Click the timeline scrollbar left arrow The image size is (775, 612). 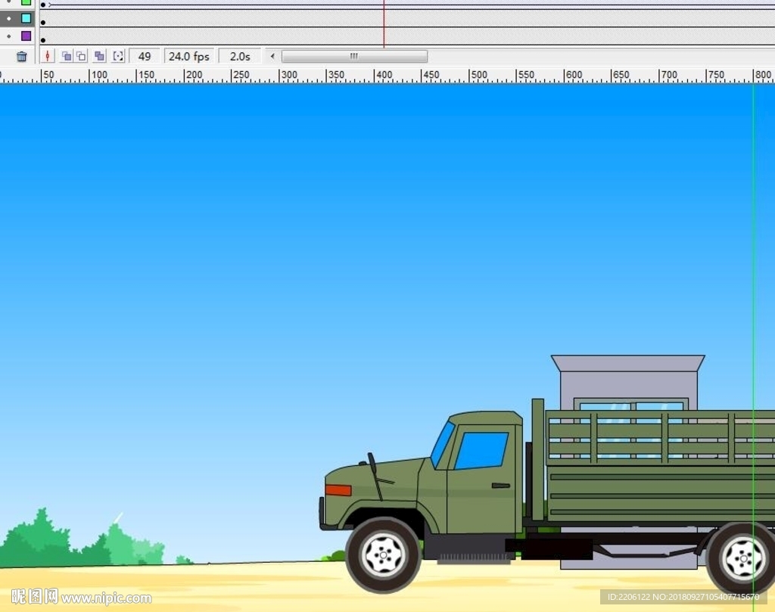pyautogui.click(x=273, y=56)
